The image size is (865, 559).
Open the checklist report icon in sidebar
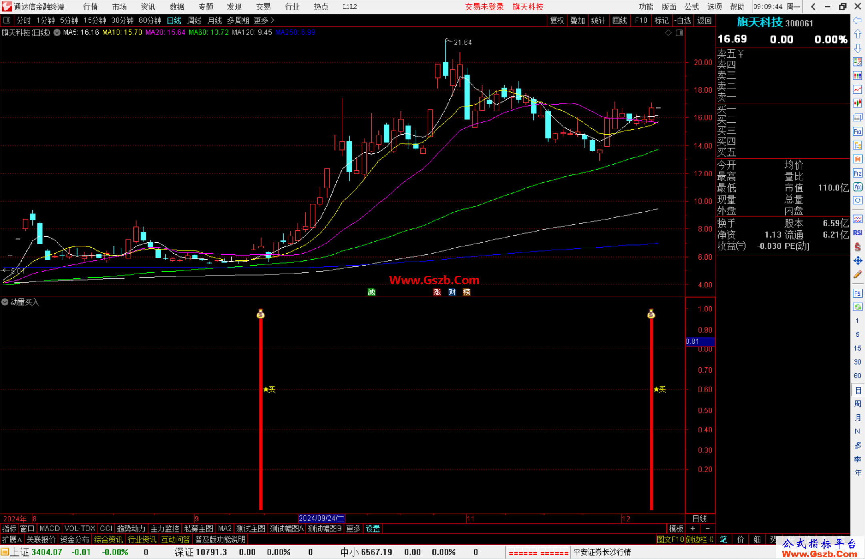pos(857,62)
